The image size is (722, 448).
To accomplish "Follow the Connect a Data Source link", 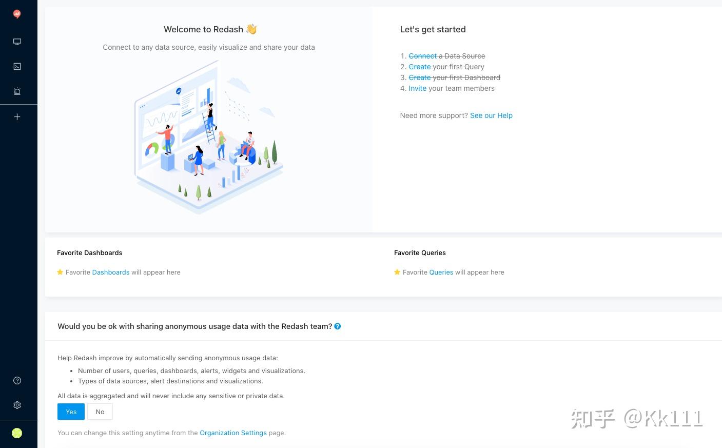I will 422,56.
